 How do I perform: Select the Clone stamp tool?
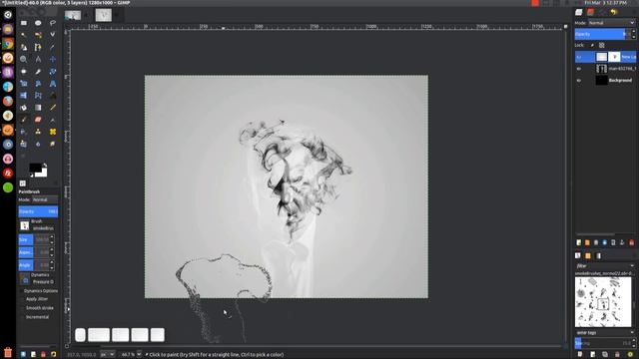pos(38,132)
